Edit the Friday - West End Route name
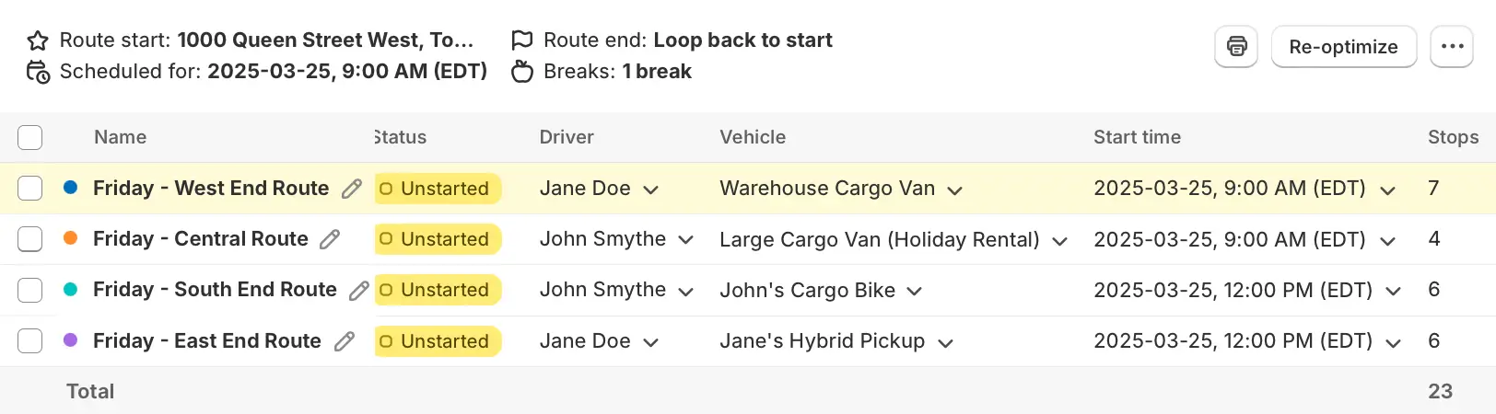 click(351, 189)
